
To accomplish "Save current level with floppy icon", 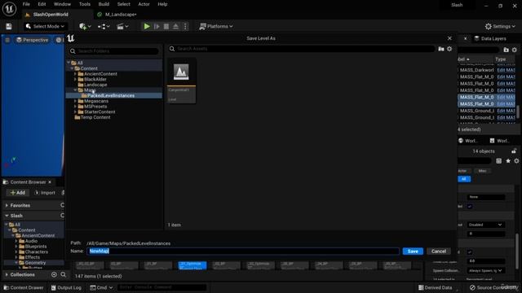I will pos(9,27).
